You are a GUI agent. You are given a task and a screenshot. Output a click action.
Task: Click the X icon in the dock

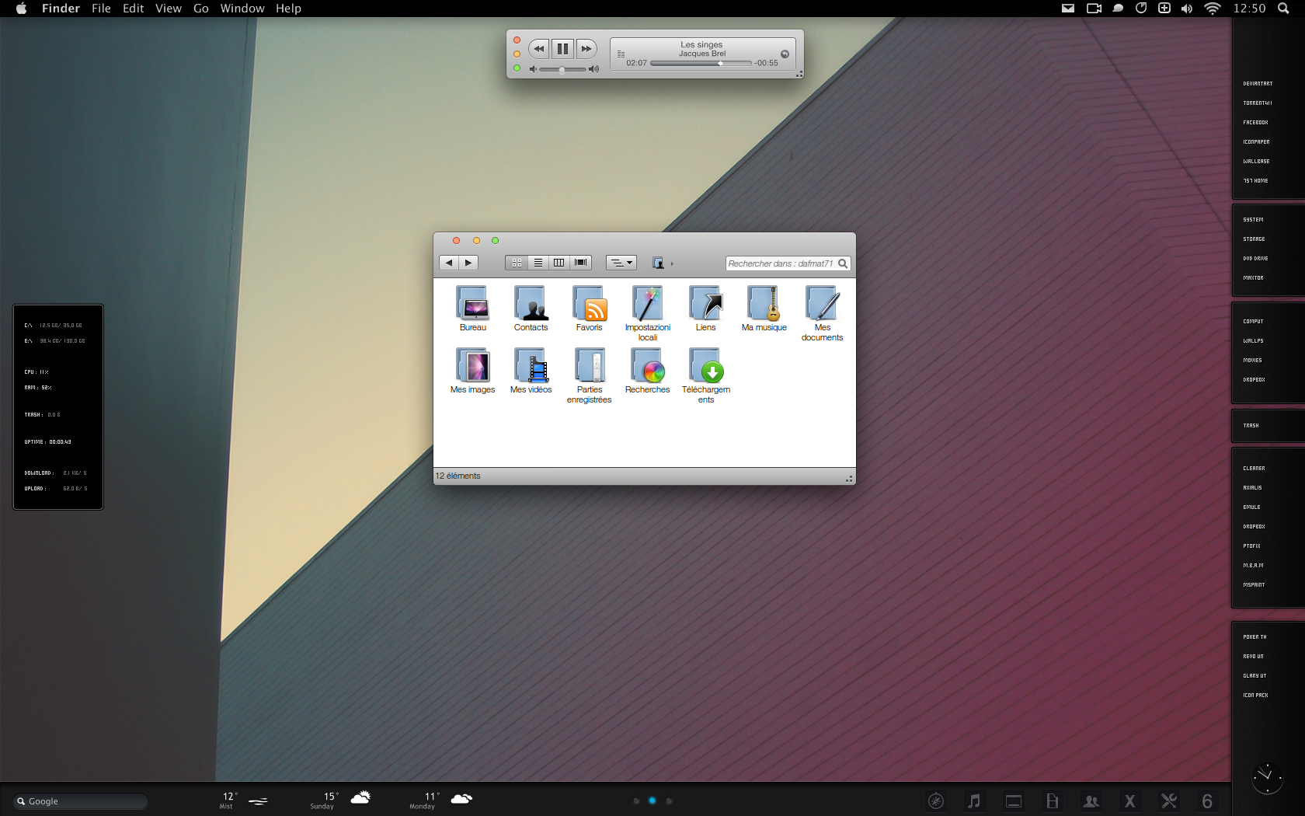[x=1129, y=801]
